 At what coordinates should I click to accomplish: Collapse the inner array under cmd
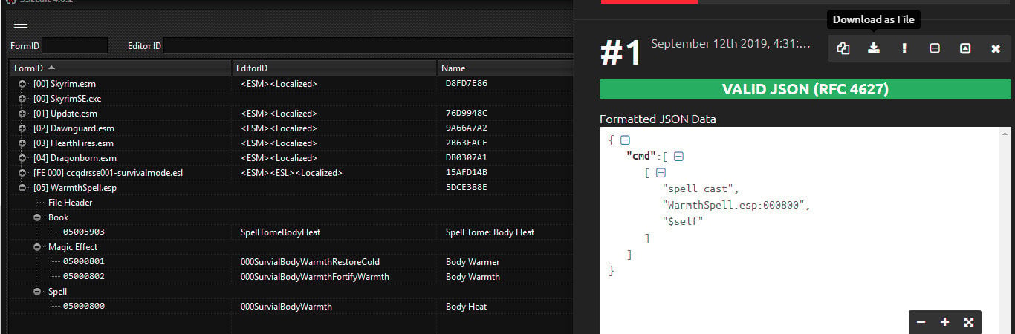click(x=661, y=173)
